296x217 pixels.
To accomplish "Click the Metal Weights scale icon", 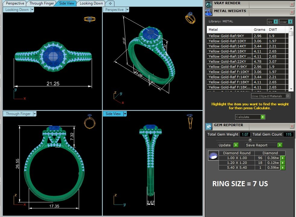I will point(209,12).
